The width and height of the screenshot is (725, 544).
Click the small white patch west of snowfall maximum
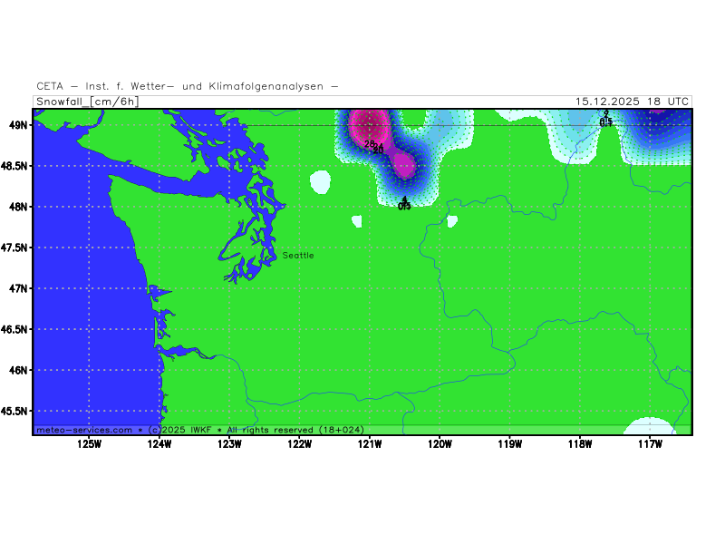(x=321, y=181)
